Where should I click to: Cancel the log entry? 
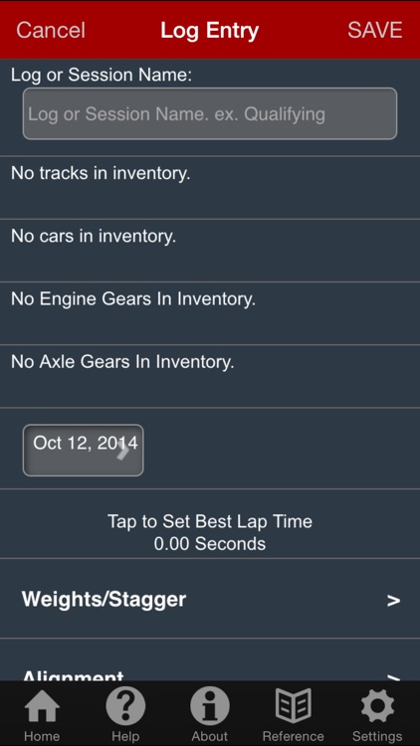point(51,30)
